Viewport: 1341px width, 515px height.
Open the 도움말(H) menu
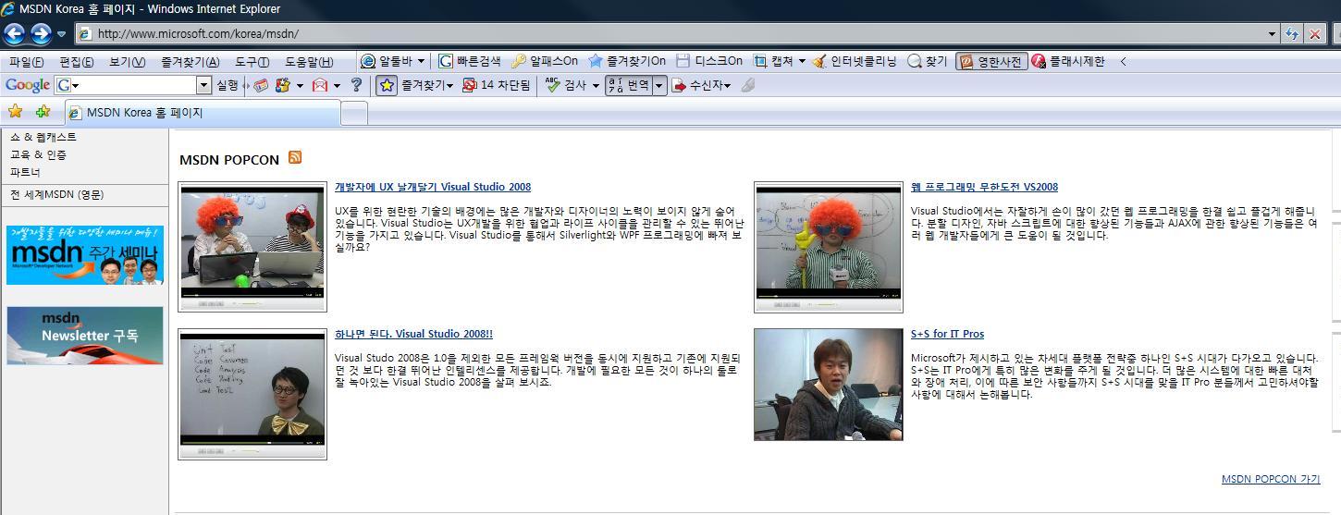[308, 62]
